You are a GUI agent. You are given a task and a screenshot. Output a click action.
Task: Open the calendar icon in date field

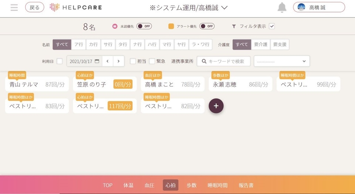tap(97, 61)
